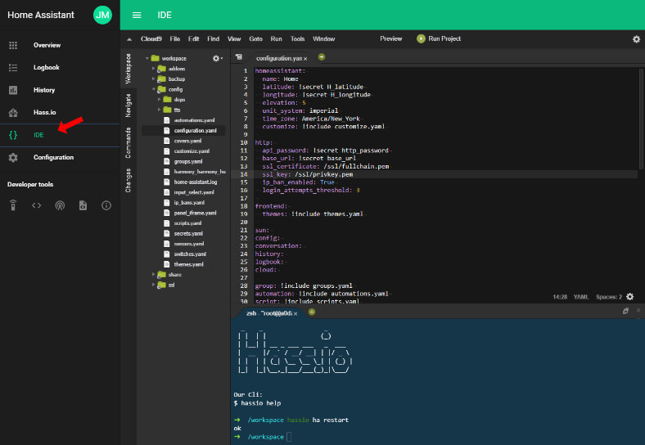Switch to the Workspace side tab
The width and height of the screenshot is (645, 445).
(128, 69)
